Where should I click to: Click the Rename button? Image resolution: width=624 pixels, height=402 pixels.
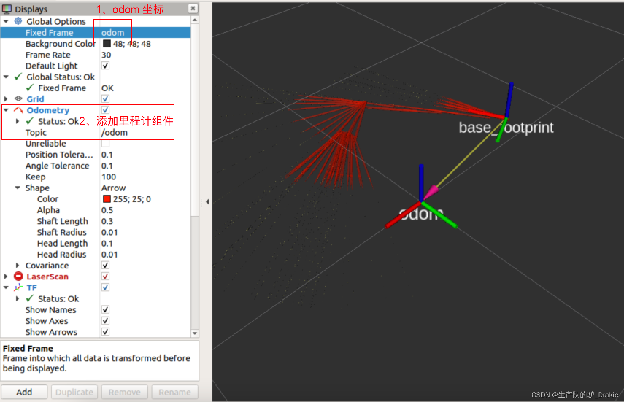click(x=175, y=392)
